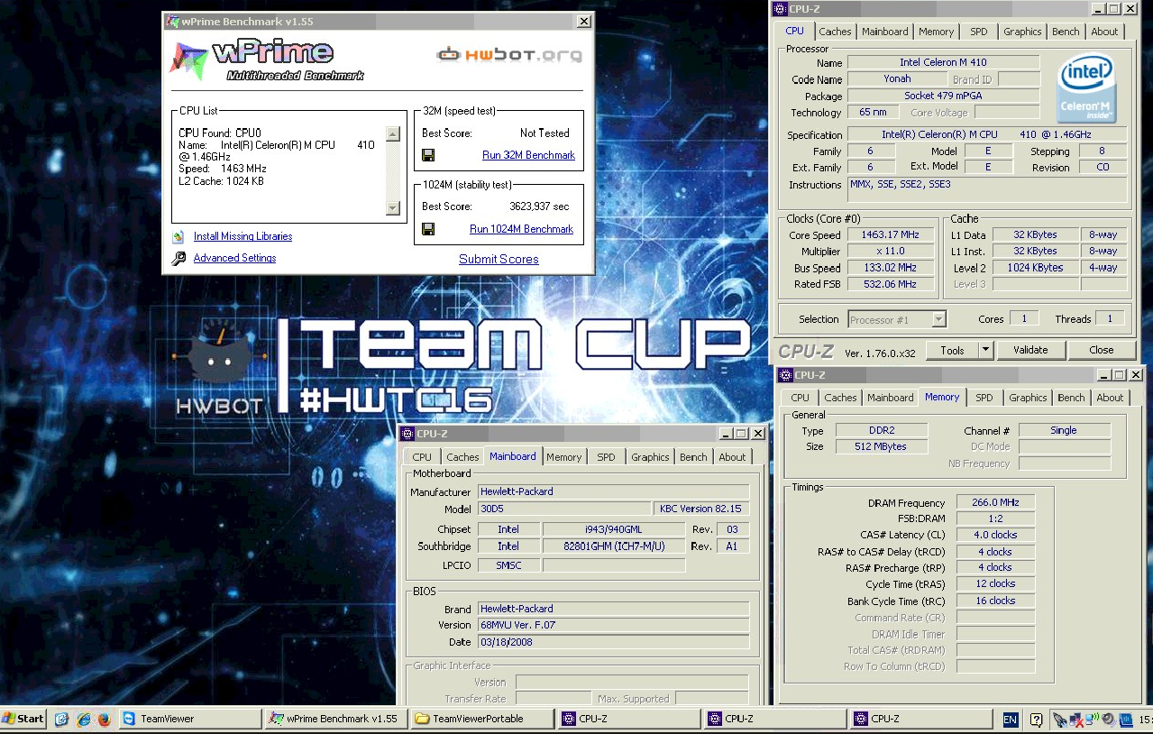Launch Firefox from quick launch
This screenshot has height=734, width=1153.
pos(103,719)
